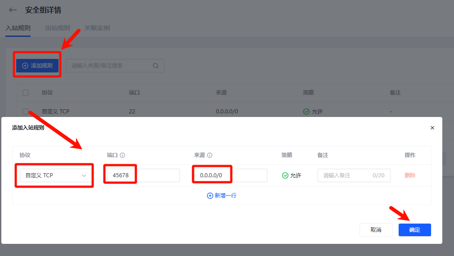Image resolution: width=454 pixels, height=256 pixels.
Task: Click the 确定 confirm button
Action: point(414,230)
